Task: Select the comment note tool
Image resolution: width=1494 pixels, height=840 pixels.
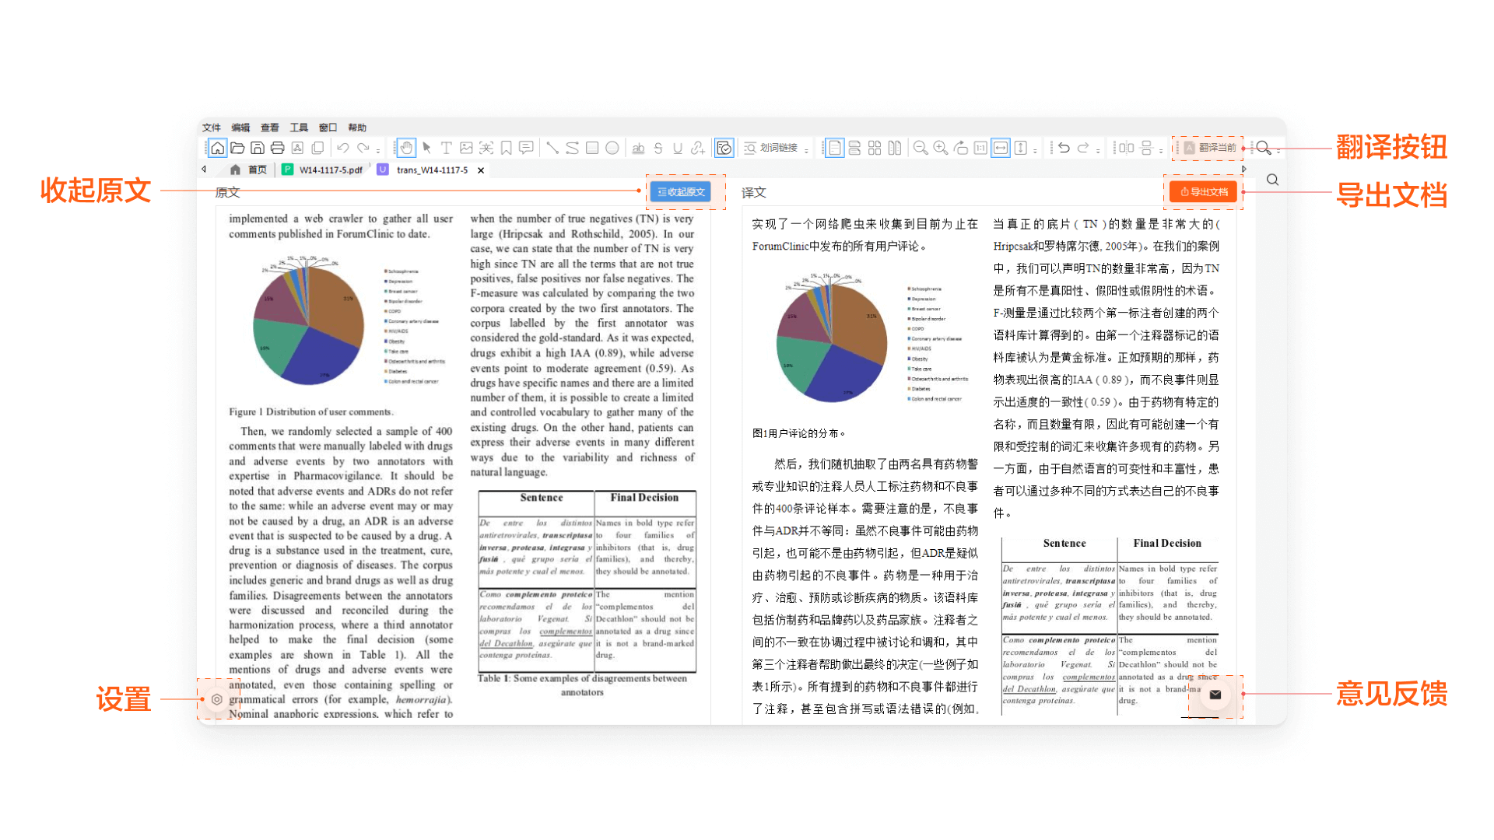Action: pos(526,148)
